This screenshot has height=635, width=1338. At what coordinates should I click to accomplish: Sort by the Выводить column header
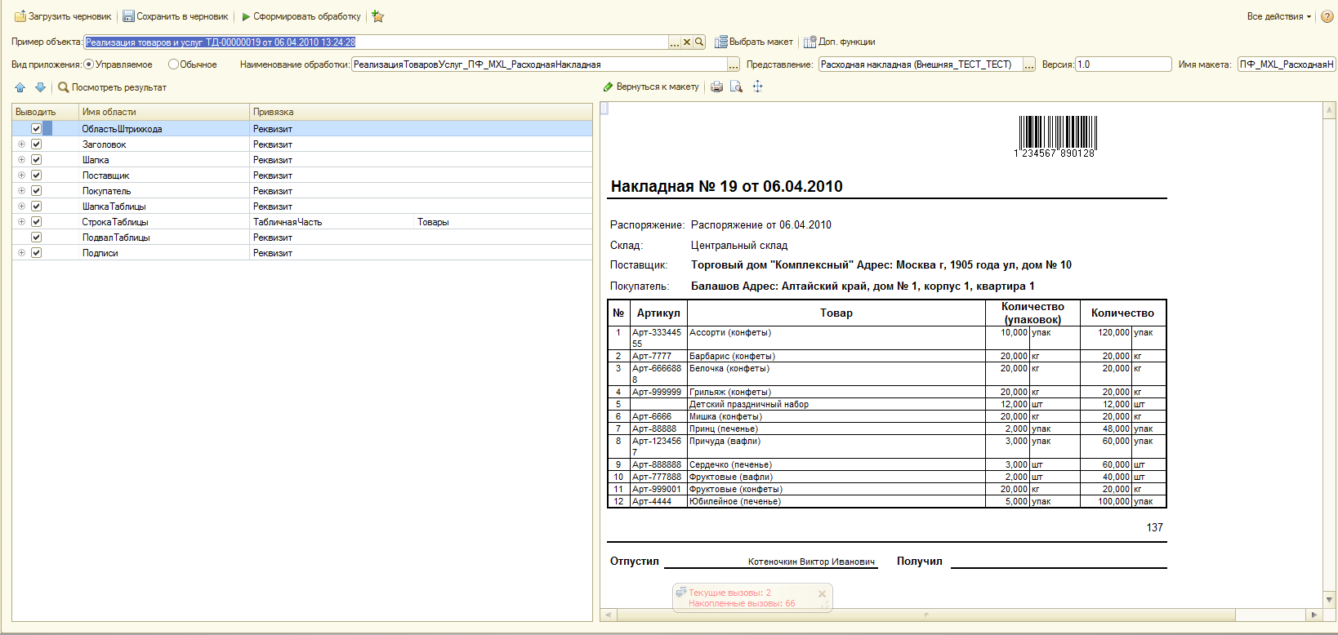[45, 112]
